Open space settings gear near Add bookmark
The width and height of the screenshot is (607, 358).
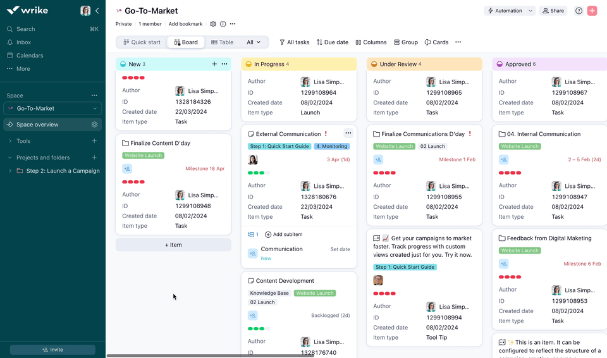click(213, 24)
